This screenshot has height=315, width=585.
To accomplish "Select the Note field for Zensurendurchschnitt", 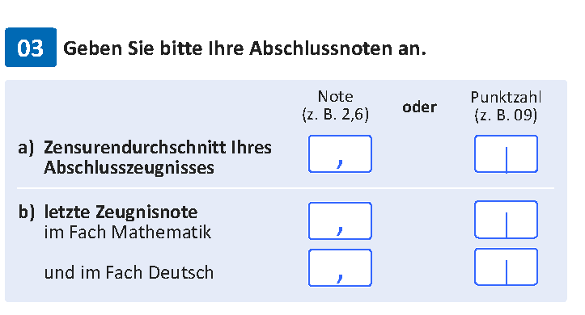I will coord(341,153).
